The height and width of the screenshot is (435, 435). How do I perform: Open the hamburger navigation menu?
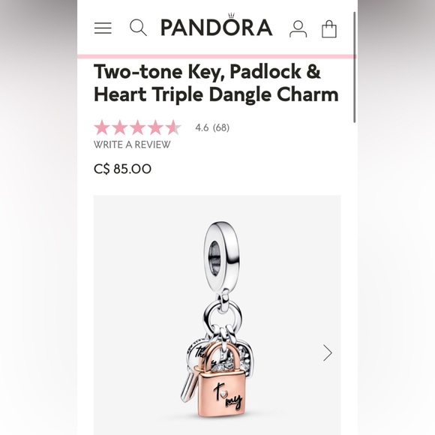click(103, 28)
